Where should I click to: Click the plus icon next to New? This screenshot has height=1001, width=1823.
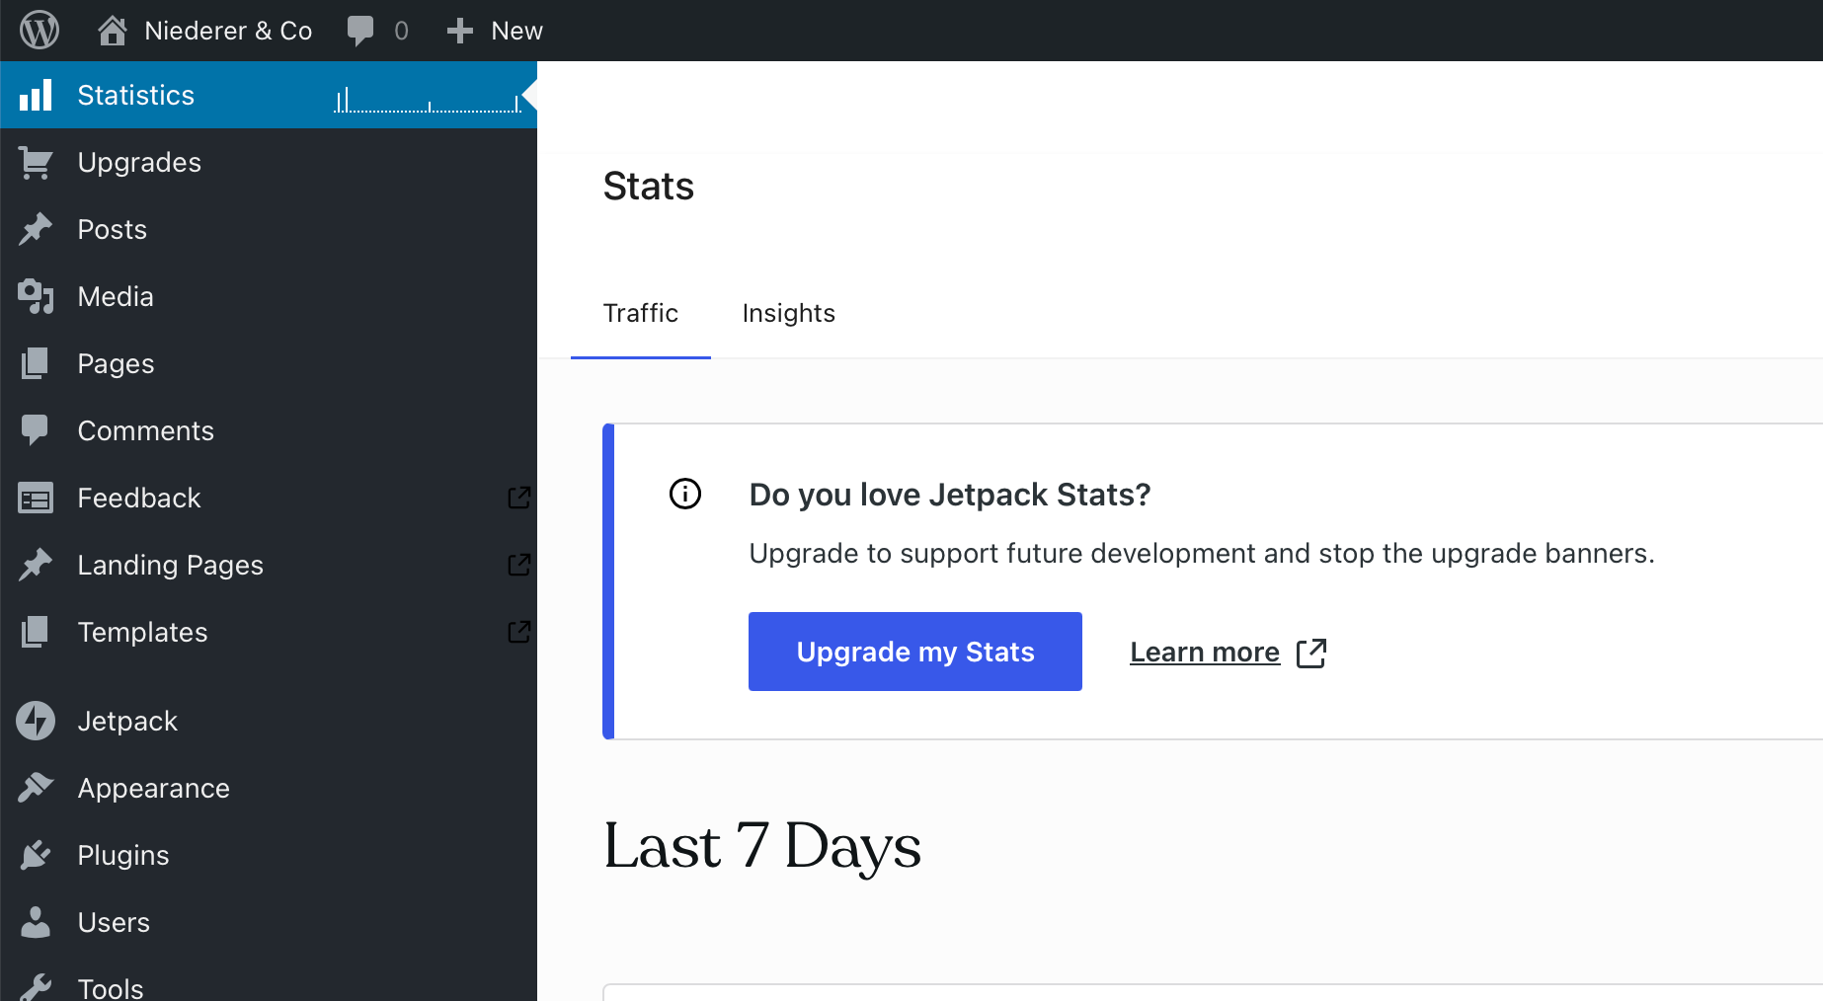click(460, 31)
